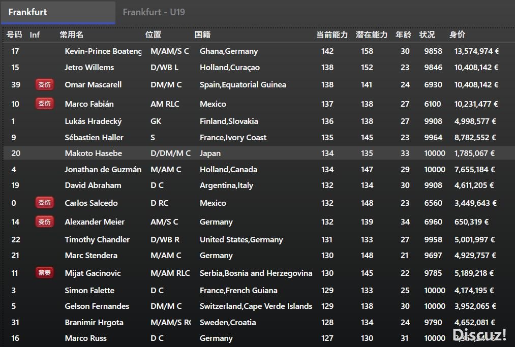Select player Lukás Hradecký

point(93,121)
